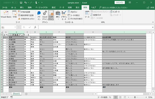The width and height of the screenshot is (155, 99).
Task: Save the workbook with the floppy icon
Action: (21, 3)
